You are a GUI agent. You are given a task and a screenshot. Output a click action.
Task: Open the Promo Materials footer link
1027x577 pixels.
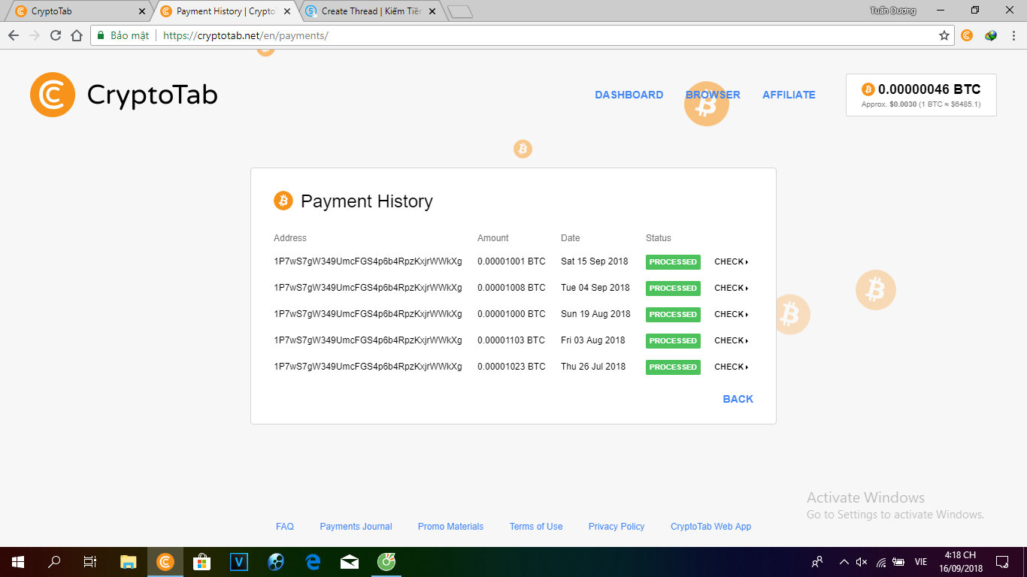pyautogui.click(x=450, y=527)
